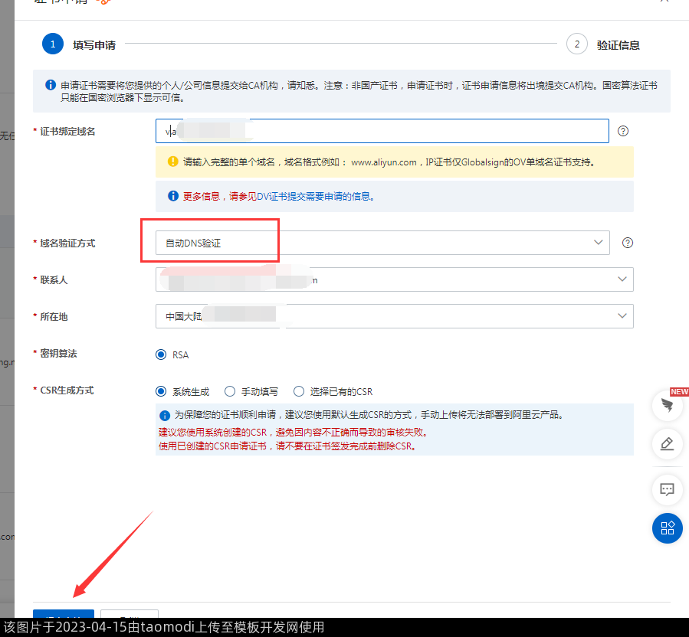689x637 pixels.
Task: Select 系统生成 CSR option
Action: point(161,391)
